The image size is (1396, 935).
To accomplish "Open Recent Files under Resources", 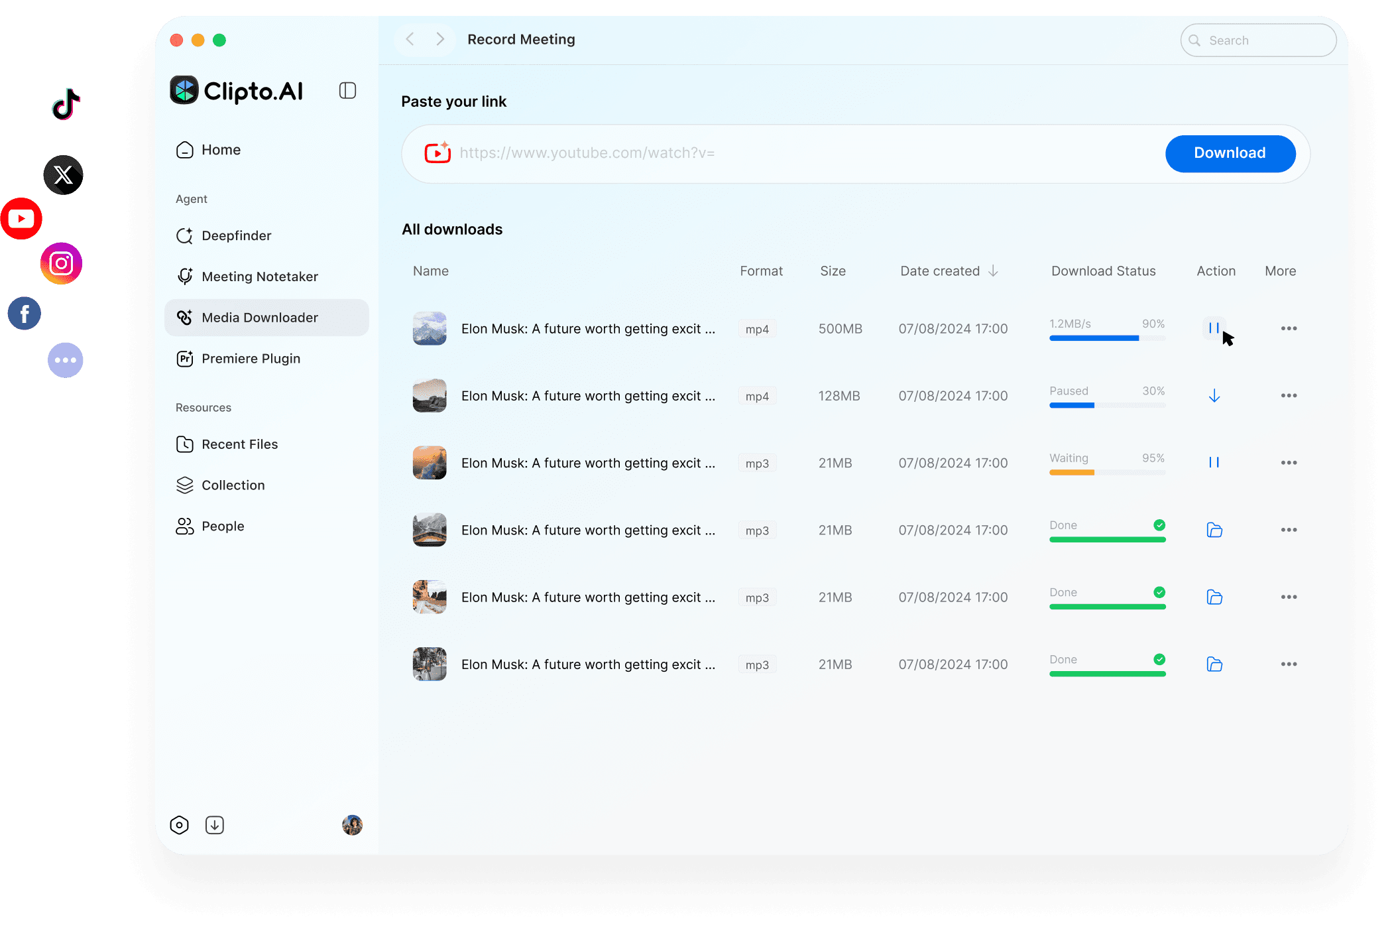I will coord(239,444).
